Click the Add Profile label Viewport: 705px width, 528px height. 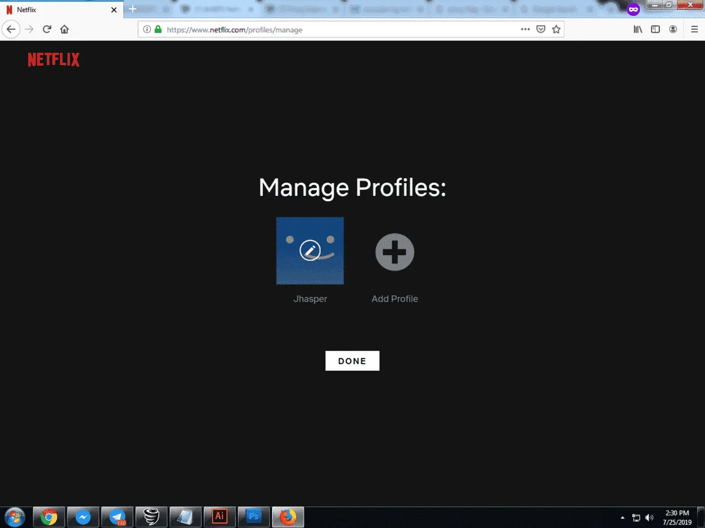tap(395, 299)
